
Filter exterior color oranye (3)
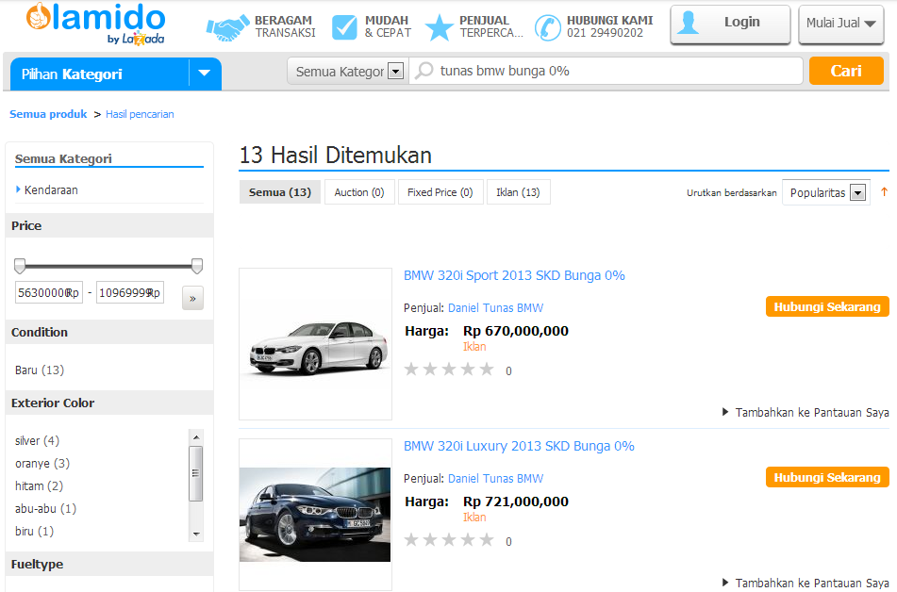(x=42, y=463)
